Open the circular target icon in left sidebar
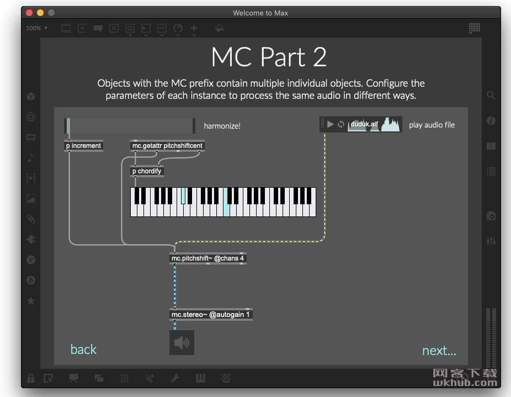The width and height of the screenshot is (511, 397). tap(31, 117)
